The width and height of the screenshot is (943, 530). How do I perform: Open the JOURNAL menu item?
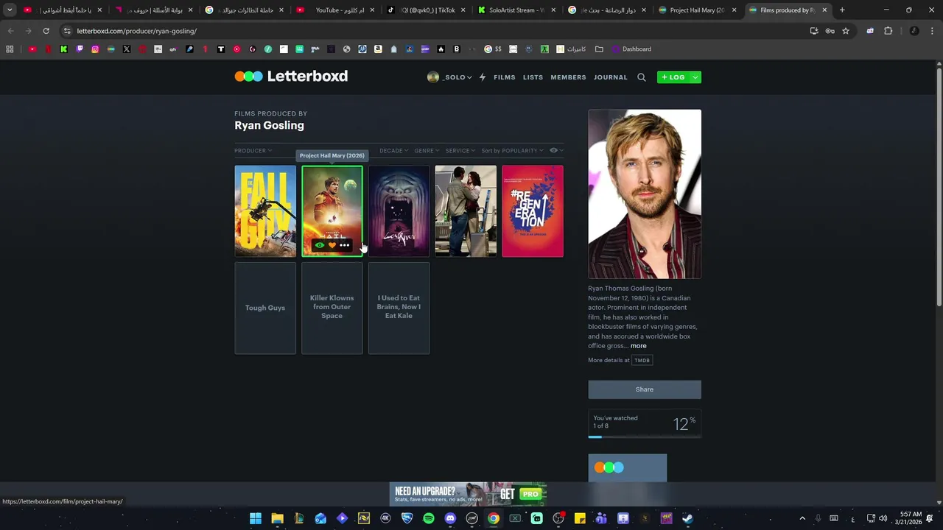[611, 77]
